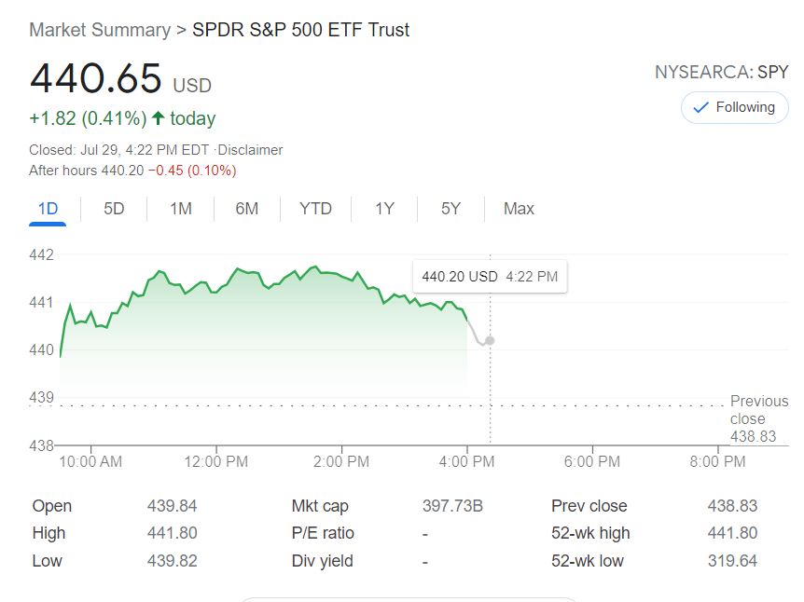Open the 6M chart range
This screenshot has height=602, width=804.
tap(246, 209)
